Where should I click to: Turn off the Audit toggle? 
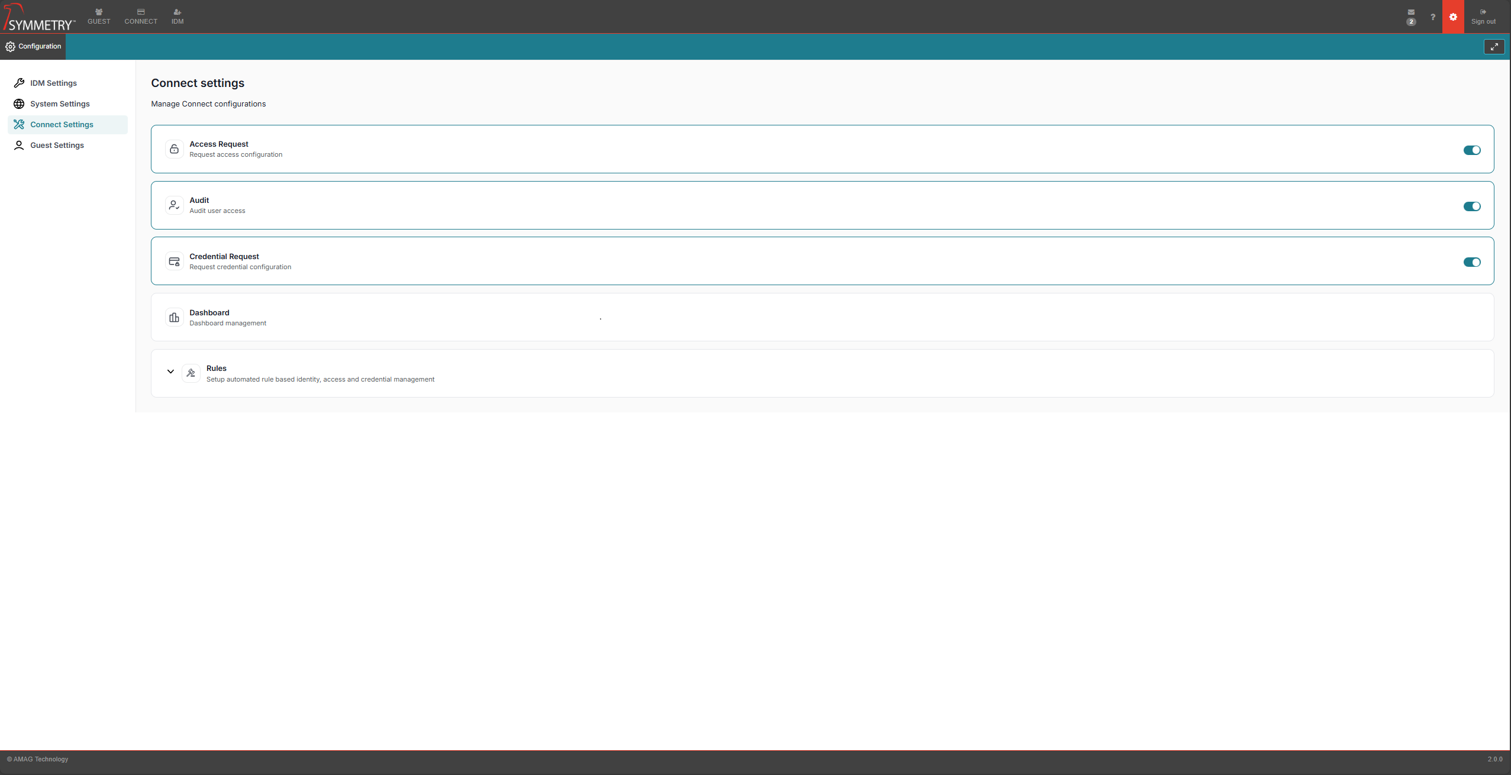1471,206
